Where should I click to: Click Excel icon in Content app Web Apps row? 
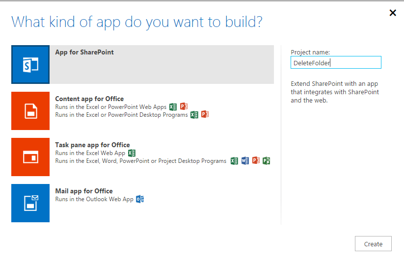click(x=173, y=107)
